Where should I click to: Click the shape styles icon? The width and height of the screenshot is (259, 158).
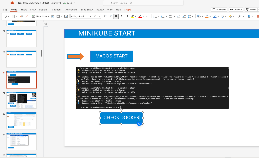click(x=223, y=16)
